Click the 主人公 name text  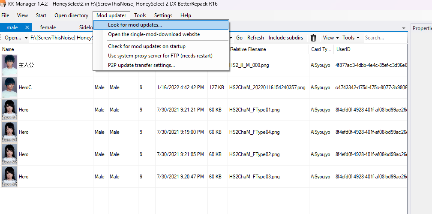(27, 65)
